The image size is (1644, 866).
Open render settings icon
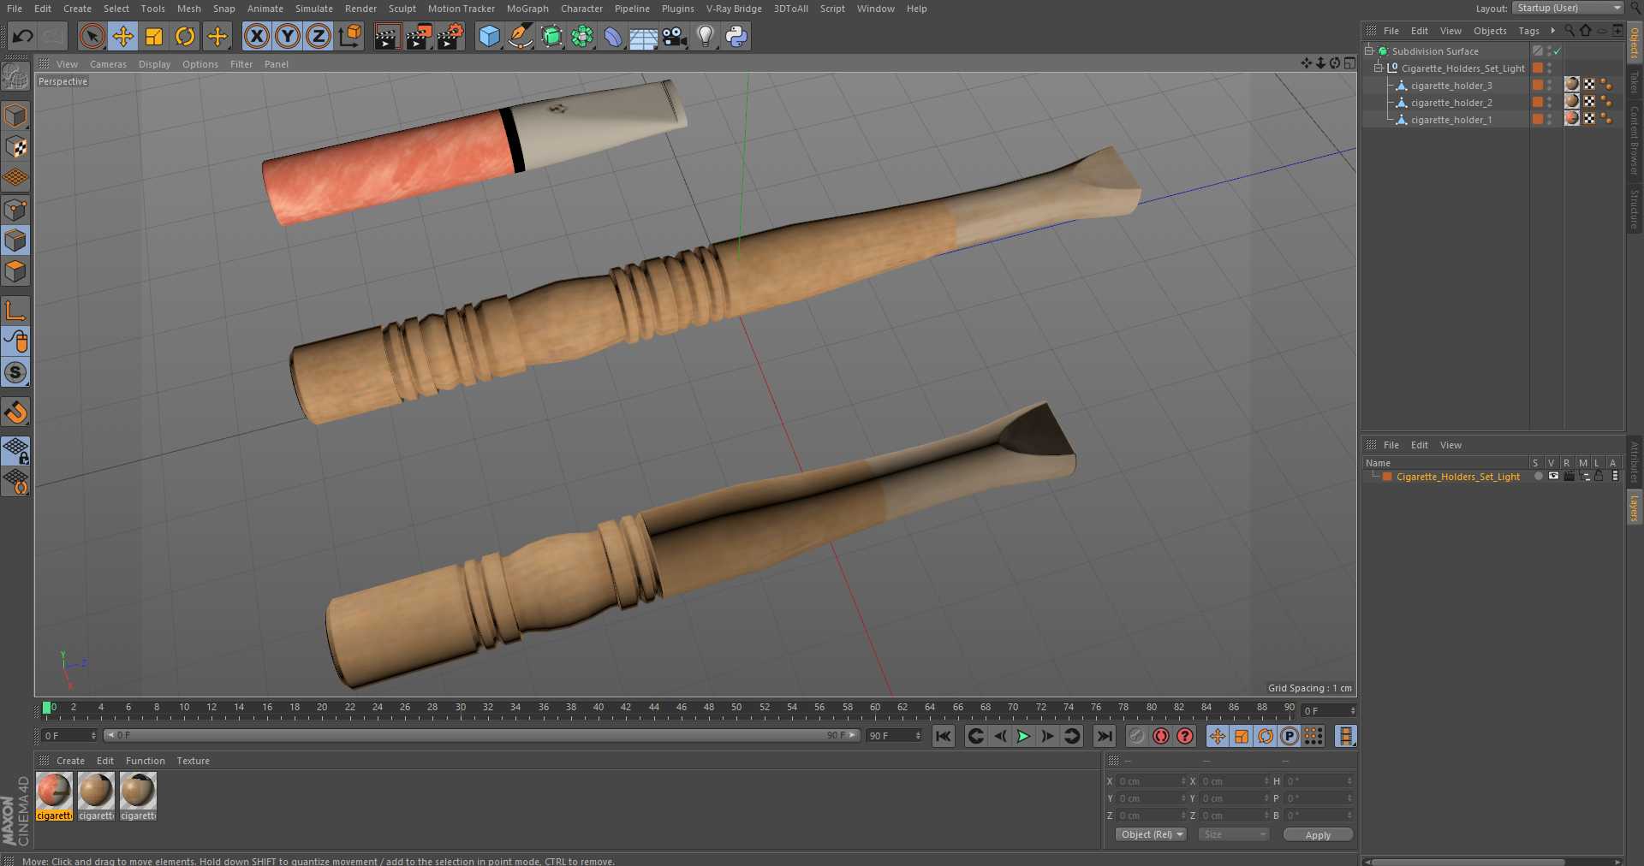point(450,36)
